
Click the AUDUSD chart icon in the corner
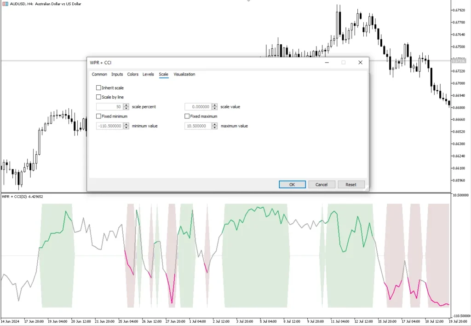[x=6, y=4]
